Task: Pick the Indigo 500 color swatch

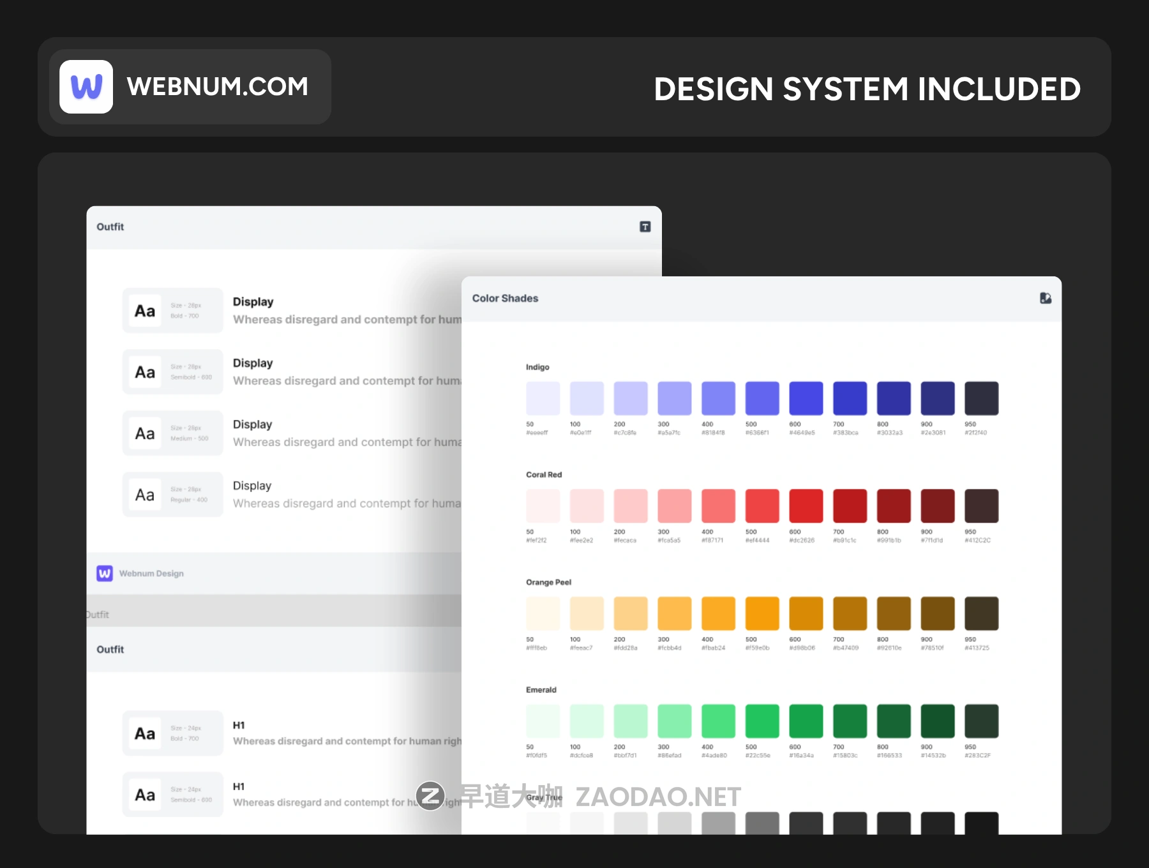Action: pos(762,398)
